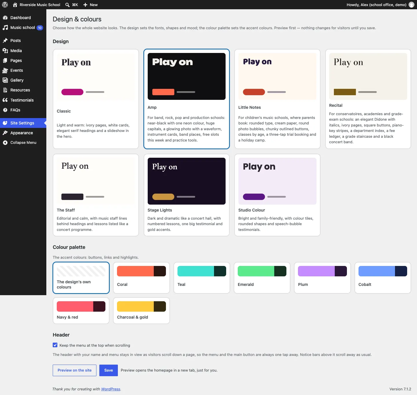Viewport: 417px width, 395px height.
Task: Choose the Amp design card
Action: pyautogui.click(x=186, y=99)
